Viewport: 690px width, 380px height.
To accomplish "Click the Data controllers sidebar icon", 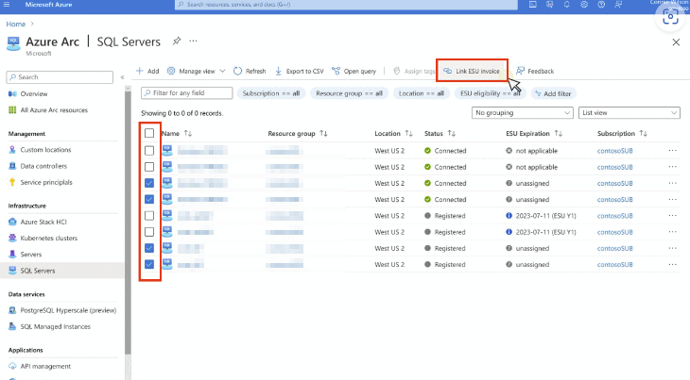I will (12, 166).
